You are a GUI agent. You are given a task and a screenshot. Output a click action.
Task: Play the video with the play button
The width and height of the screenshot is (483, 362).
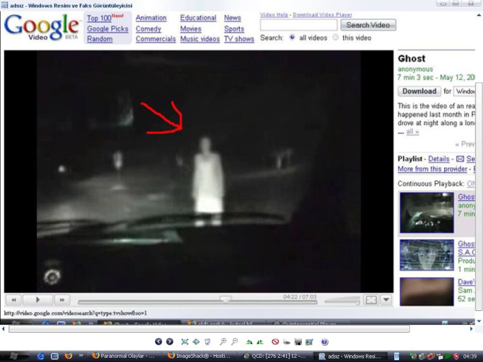click(37, 300)
